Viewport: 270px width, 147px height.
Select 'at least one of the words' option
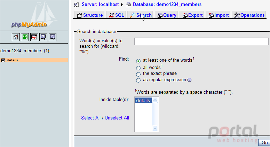coord(138,61)
